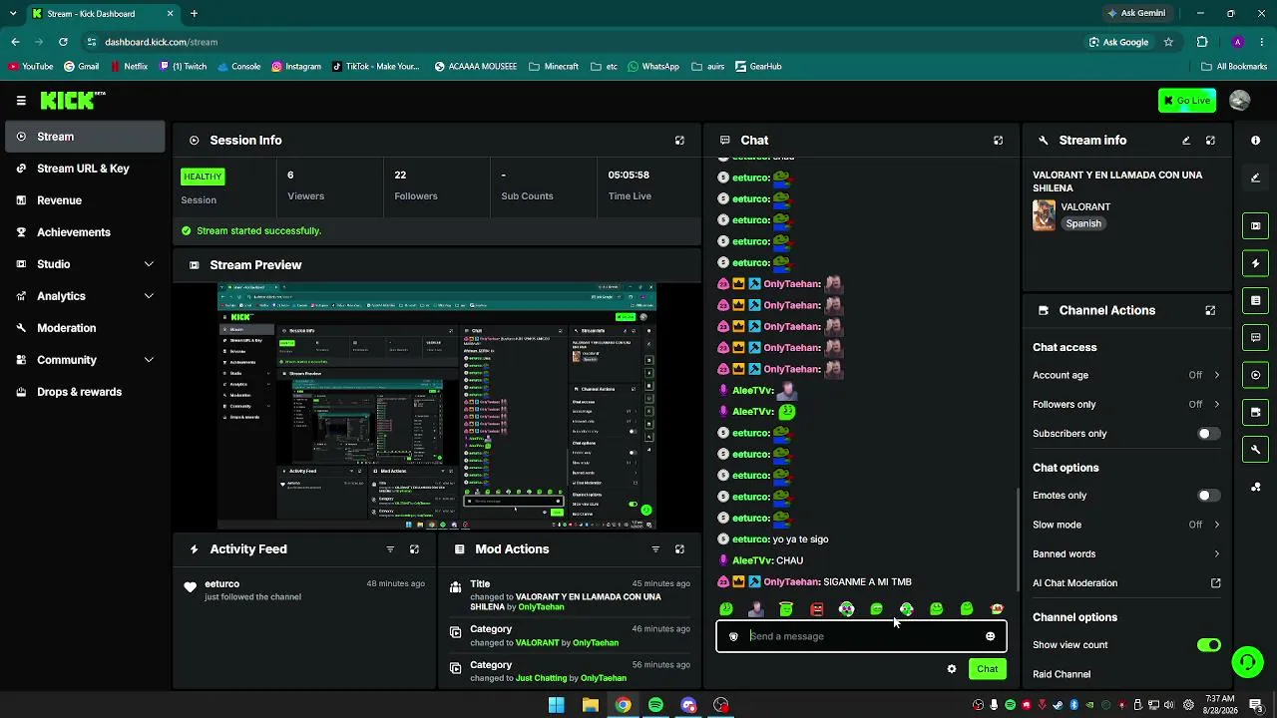Open the YouTube bookmark
Viewport: 1277px width, 718px height.
(x=30, y=67)
